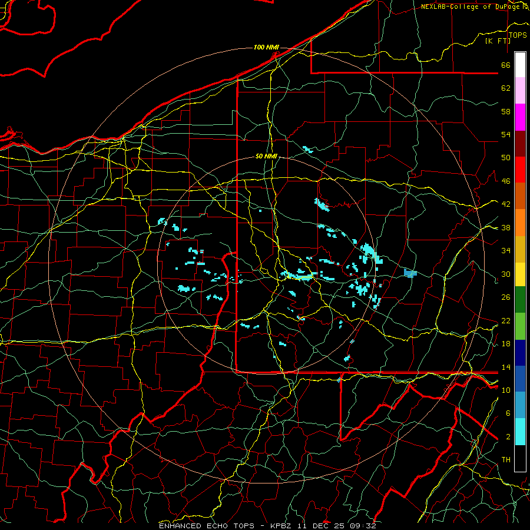Click the cyan legend swatch at the bottom
Viewport: 530px width, 530px height.
(x=520, y=432)
